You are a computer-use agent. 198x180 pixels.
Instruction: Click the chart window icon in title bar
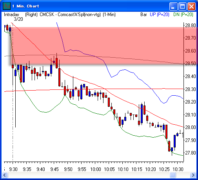[7, 6]
